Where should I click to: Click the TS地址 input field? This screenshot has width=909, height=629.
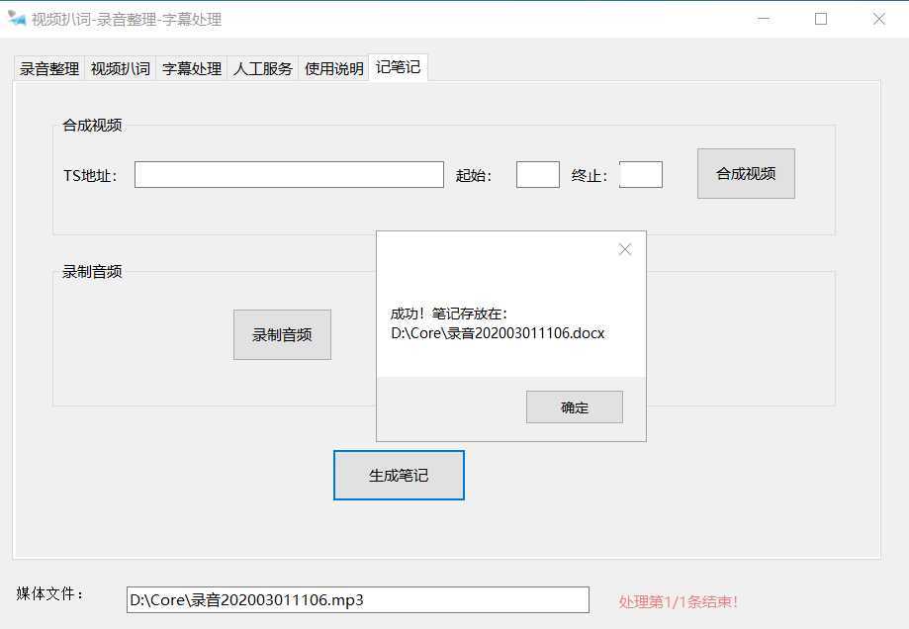(288, 174)
